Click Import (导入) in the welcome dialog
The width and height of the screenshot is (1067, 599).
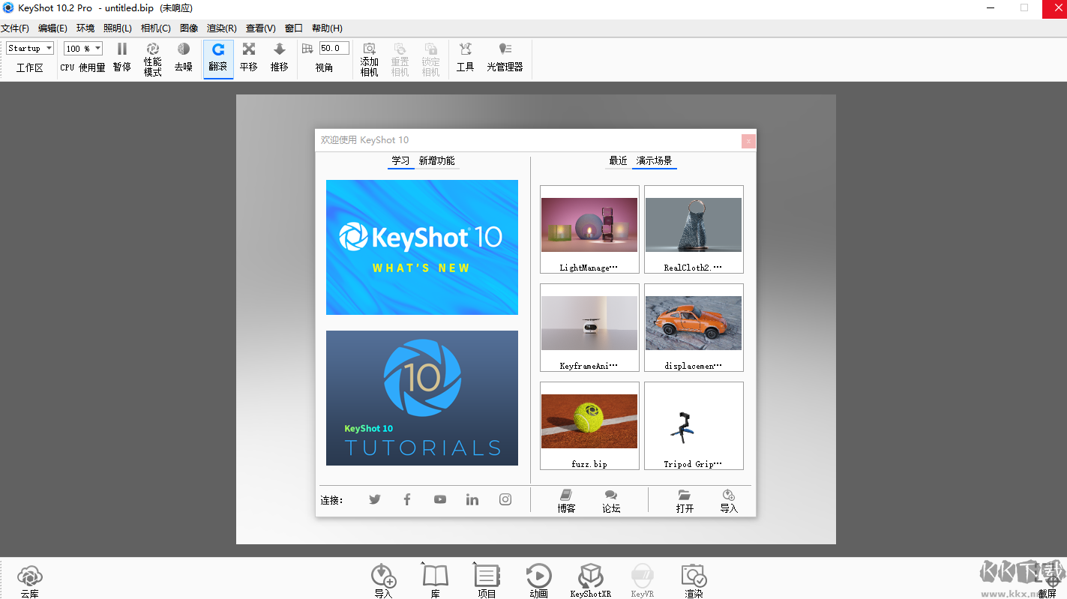tap(729, 501)
